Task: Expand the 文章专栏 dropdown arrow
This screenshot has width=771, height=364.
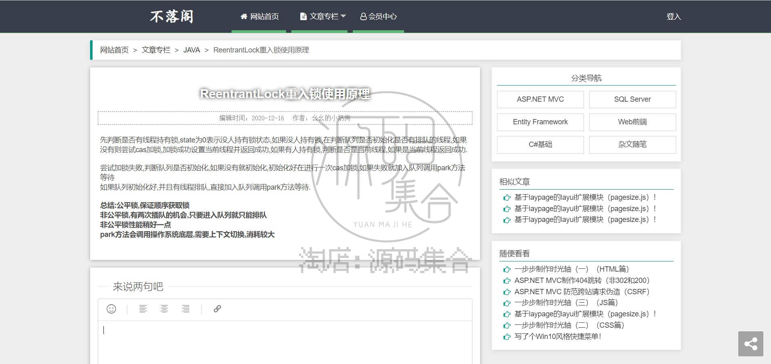Action: coord(343,16)
